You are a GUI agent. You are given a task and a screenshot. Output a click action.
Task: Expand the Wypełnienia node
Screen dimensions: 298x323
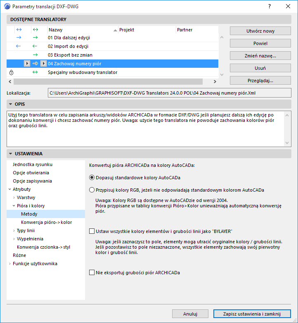coord(14,239)
